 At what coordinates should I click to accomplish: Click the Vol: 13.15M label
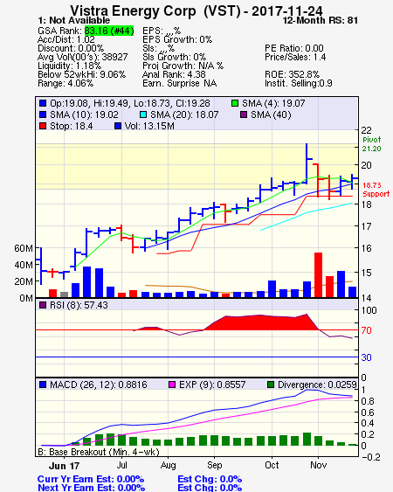(x=149, y=126)
